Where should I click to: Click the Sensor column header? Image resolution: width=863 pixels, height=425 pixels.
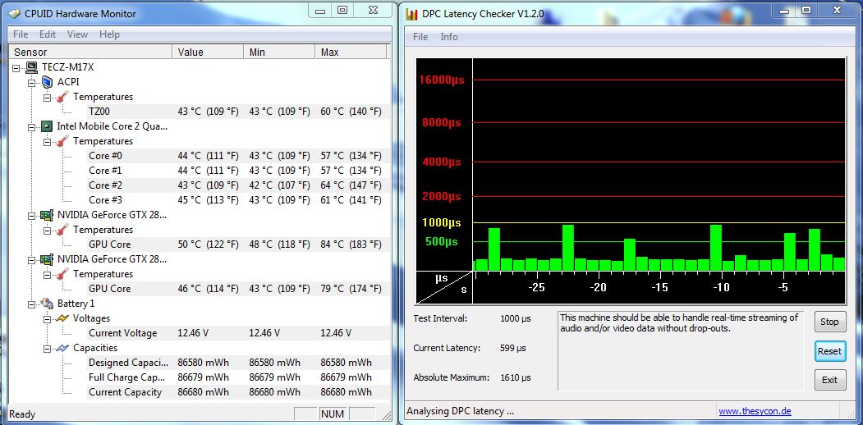coord(91,53)
